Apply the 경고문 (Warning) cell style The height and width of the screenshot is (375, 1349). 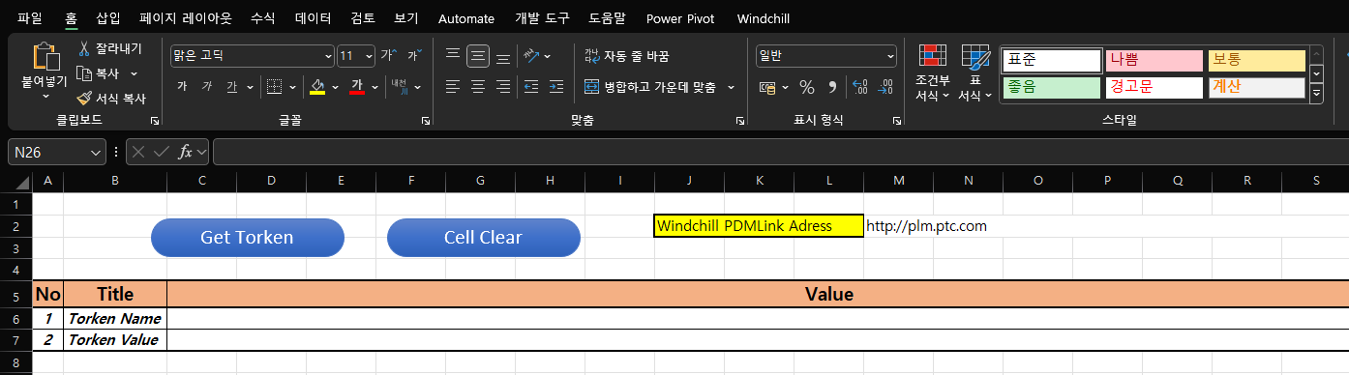(x=1154, y=87)
